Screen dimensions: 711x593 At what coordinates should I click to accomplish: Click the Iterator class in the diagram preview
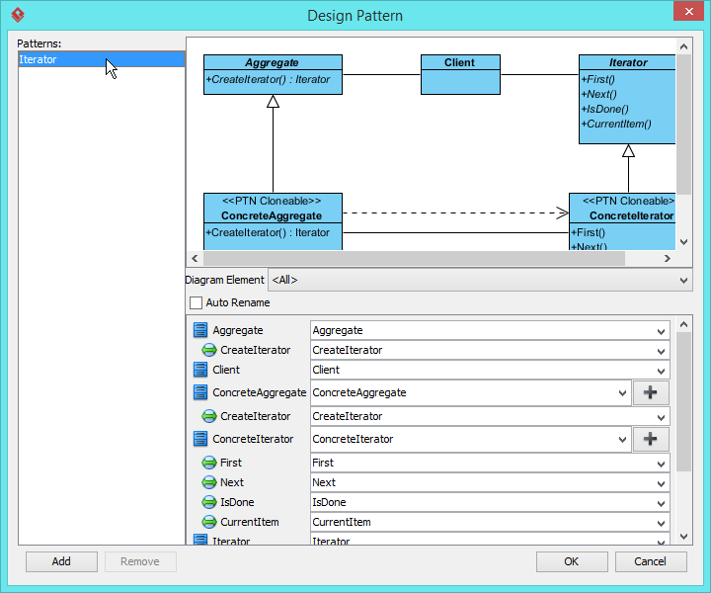627,100
